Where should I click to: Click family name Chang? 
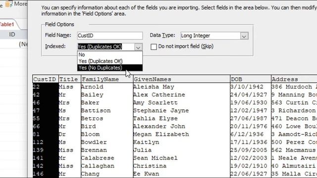(90, 174)
